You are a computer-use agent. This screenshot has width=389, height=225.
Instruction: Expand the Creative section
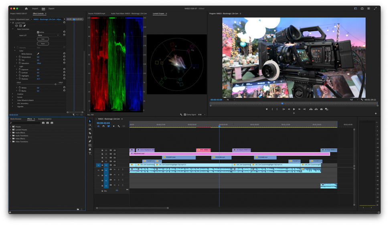point(13,94)
